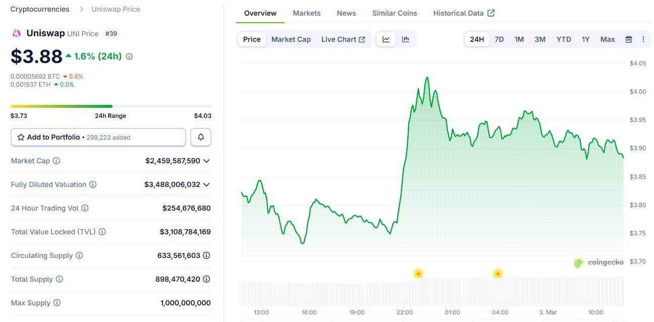654x322 pixels.
Task: Go to Cryptocurrencies breadcrumb link
Action: pyautogui.click(x=40, y=9)
